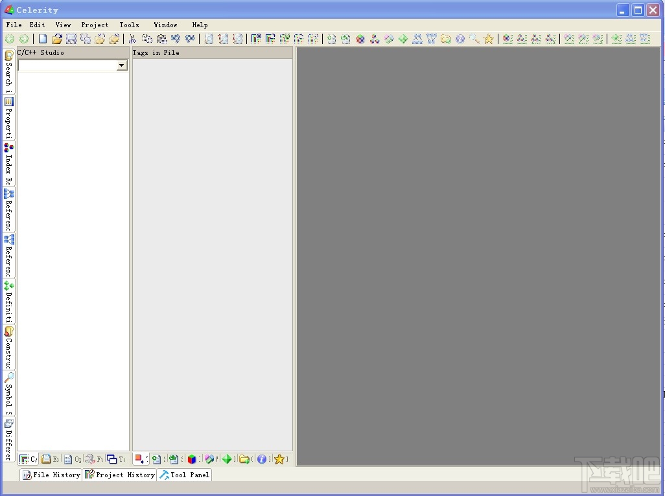665x496 pixels.
Task: Click the colored cube in the main toolbar
Action: (360, 39)
